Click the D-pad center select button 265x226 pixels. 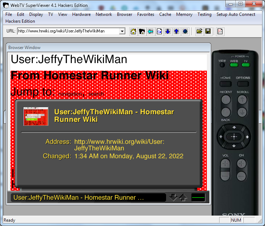pyautogui.click(x=234, y=137)
